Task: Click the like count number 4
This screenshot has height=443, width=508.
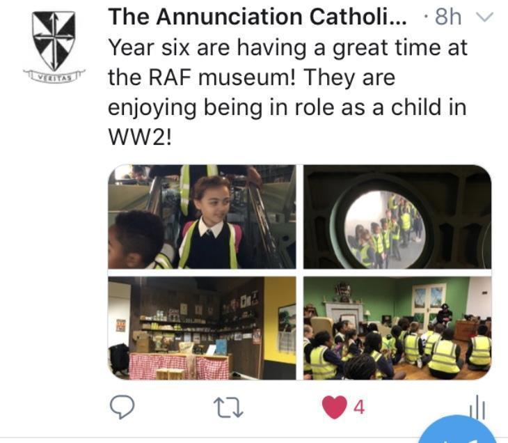Action: [x=359, y=407]
